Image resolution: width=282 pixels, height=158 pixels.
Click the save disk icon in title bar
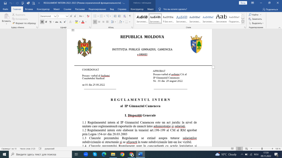pos(5,3)
